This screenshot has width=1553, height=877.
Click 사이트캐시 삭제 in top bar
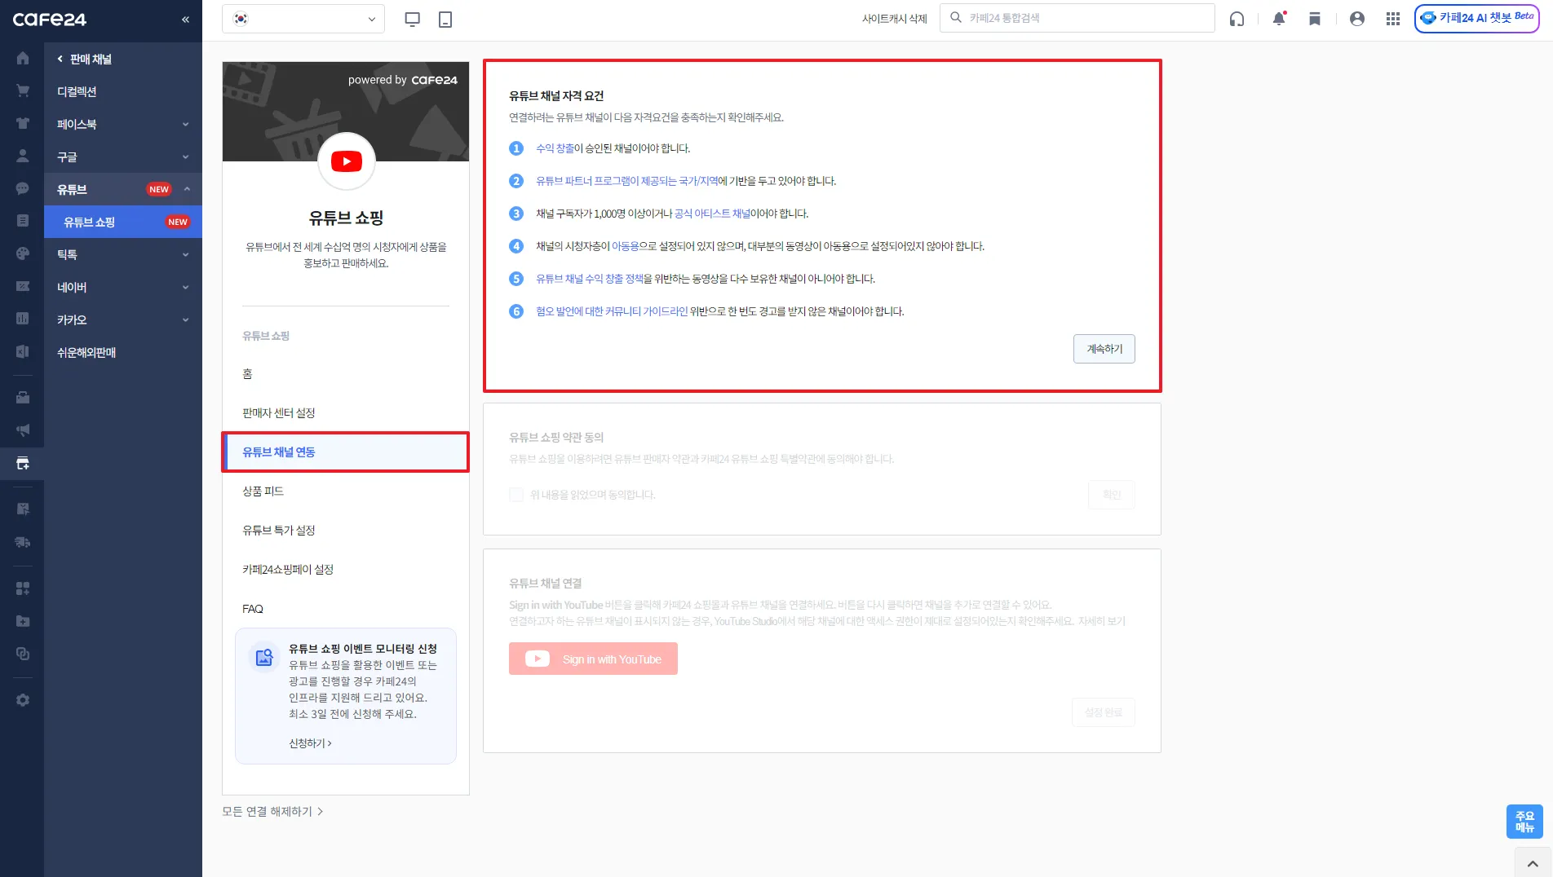(x=895, y=19)
